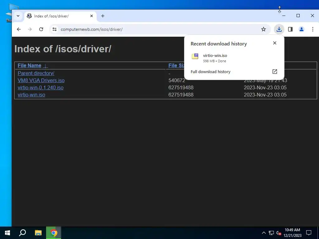Open network status tray icon
Screen dimensions: 319x239
271,233
